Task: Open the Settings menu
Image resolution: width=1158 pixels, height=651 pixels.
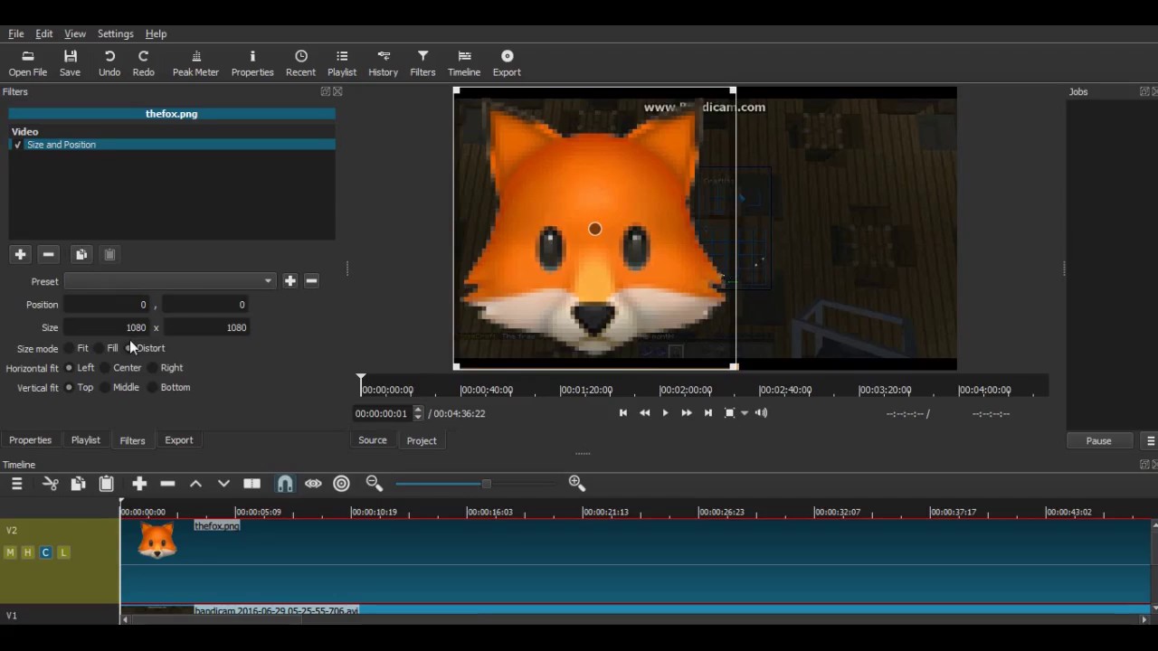Action: tap(115, 33)
